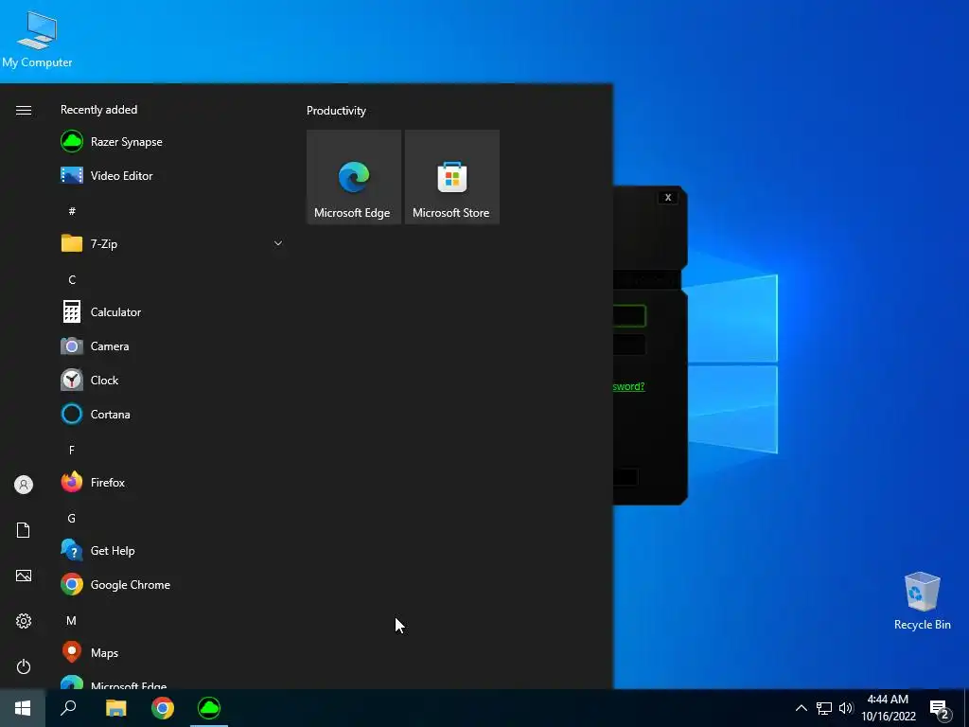Click the 'Recently added' heading
This screenshot has width=969, height=727.
pos(98,110)
